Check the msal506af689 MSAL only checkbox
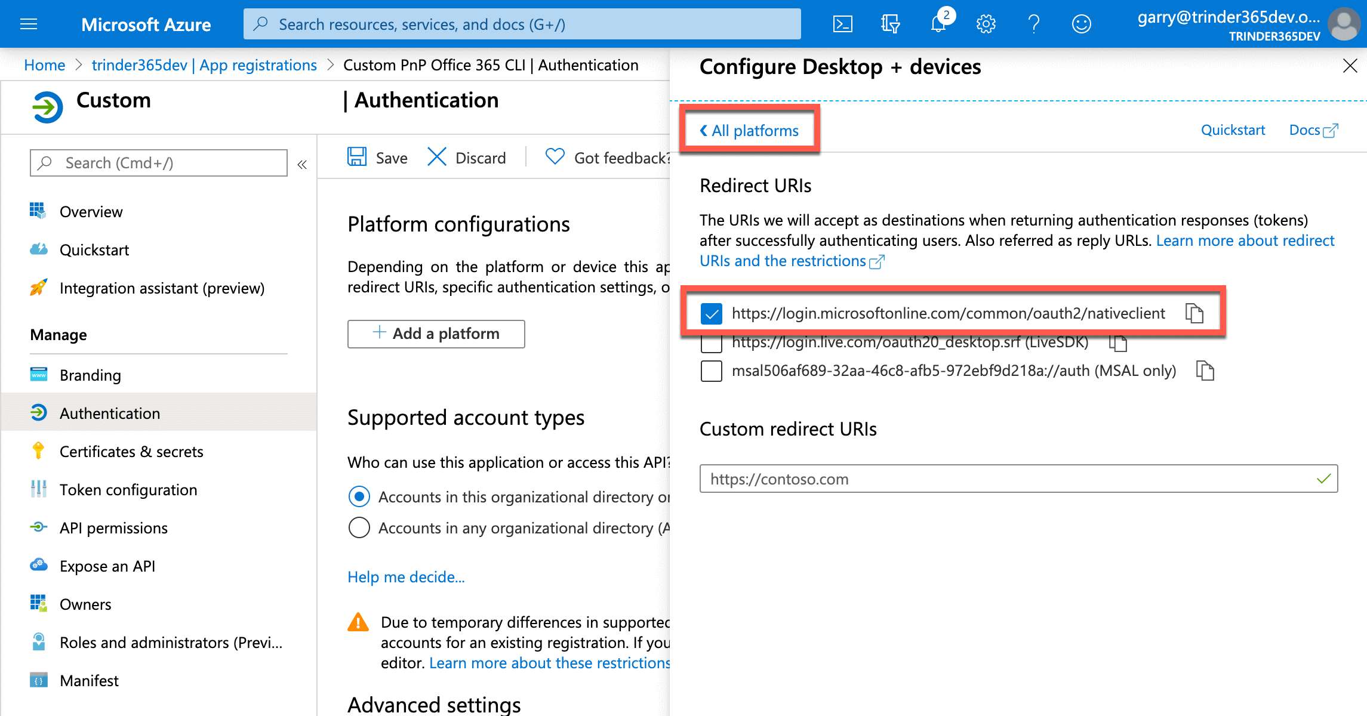The height and width of the screenshot is (716, 1367). (x=711, y=371)
